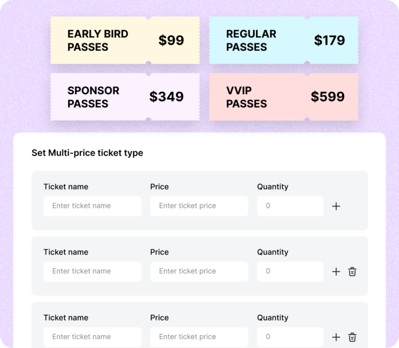Click the plus icon in second ticket row
Image resolution: width=399 pixels, height=348 pixels.
(x=336, y=272)
